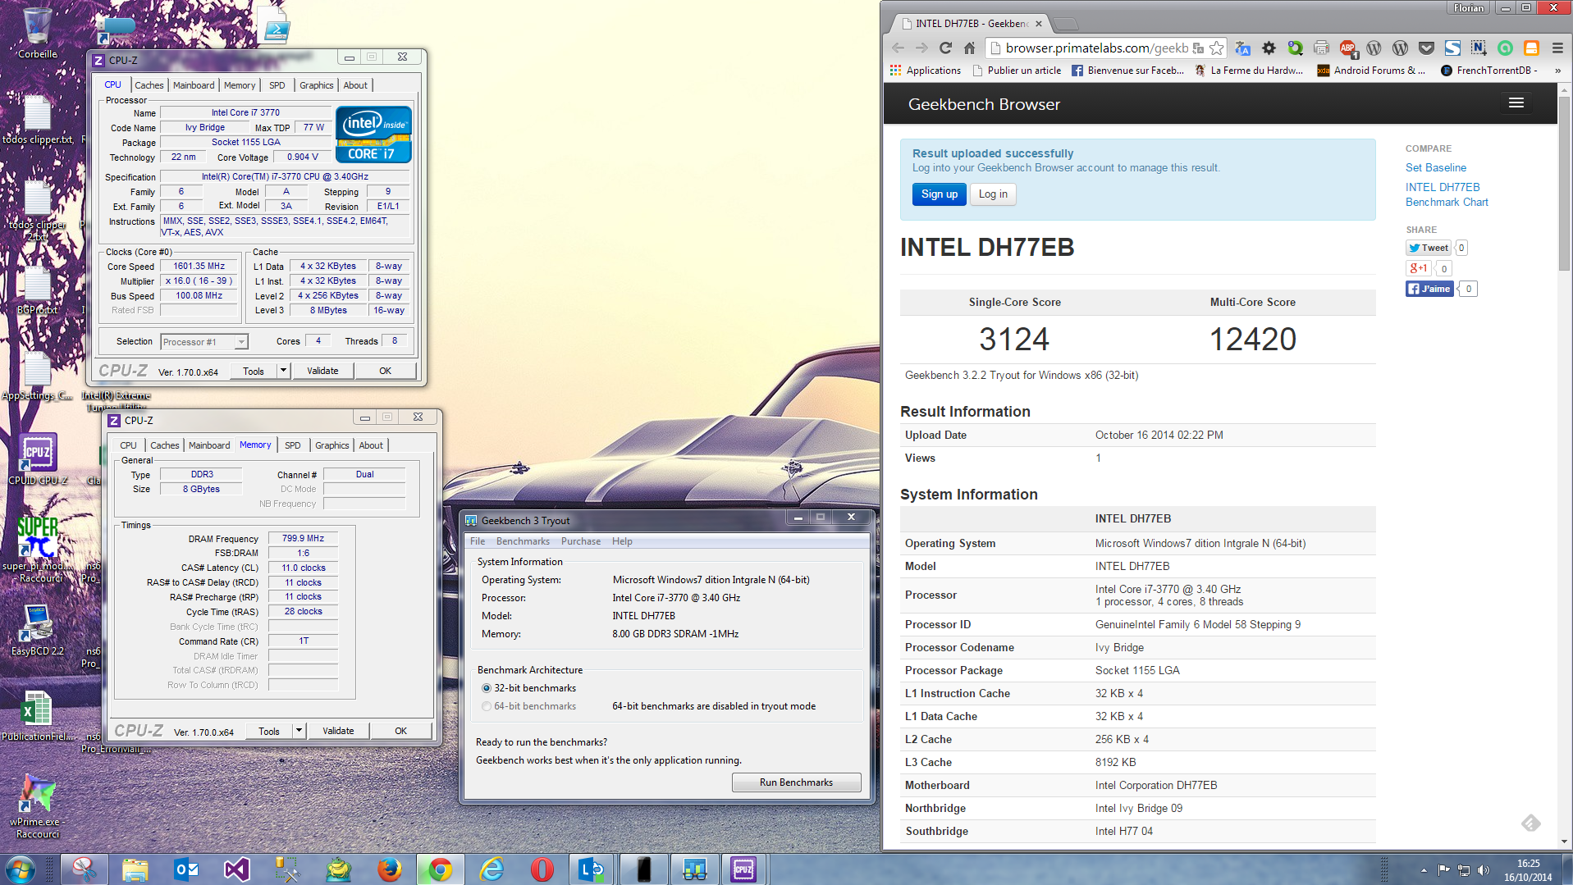Open the Applications bookmark
Image resolution: width=1573 pixels, height=885 pixels.
click(925, 71)
